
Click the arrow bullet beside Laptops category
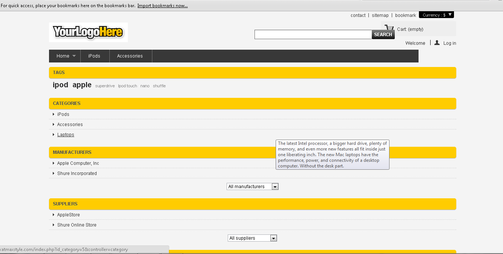click(54, 135)
